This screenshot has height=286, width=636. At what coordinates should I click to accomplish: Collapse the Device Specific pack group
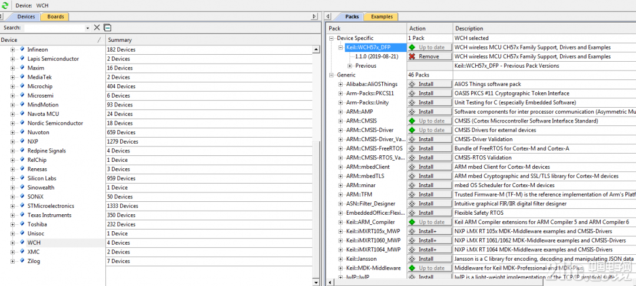(332, 38)
